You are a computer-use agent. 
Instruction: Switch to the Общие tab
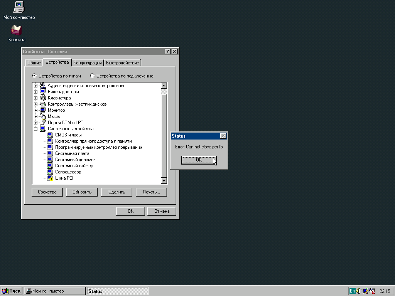click(34, 63)
